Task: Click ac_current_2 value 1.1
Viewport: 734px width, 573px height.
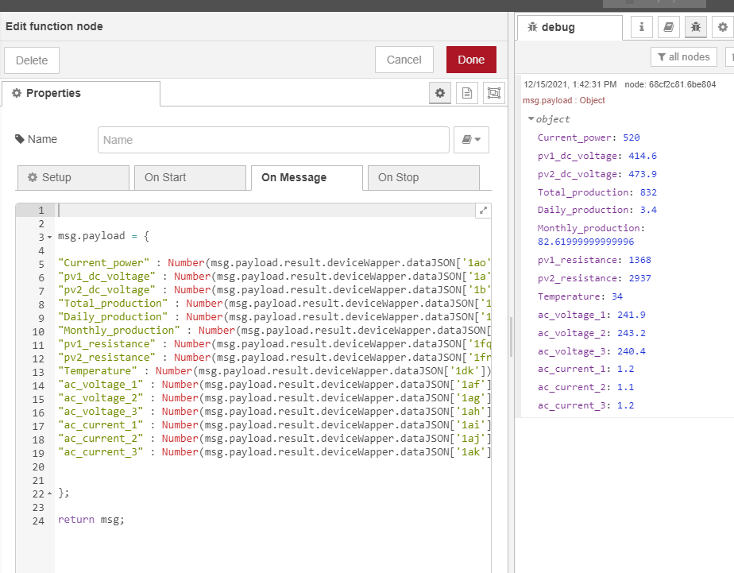Action: [x=625, y=387]
